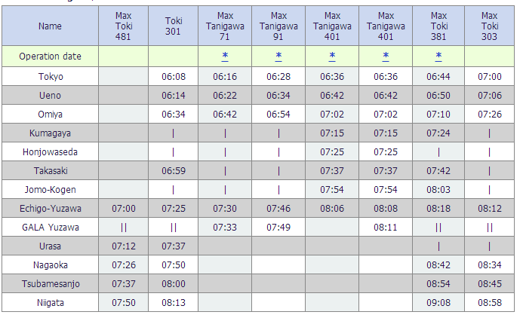Image resolution: width=523 pixels, height=318 pixels.
Task: Click the Tokyo station row label
Action: 50,77
